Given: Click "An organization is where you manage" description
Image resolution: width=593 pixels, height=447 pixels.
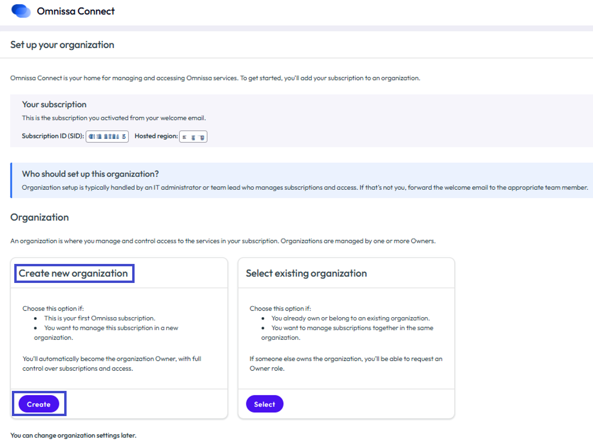Looking at the screenshot, I should [223, 241].
